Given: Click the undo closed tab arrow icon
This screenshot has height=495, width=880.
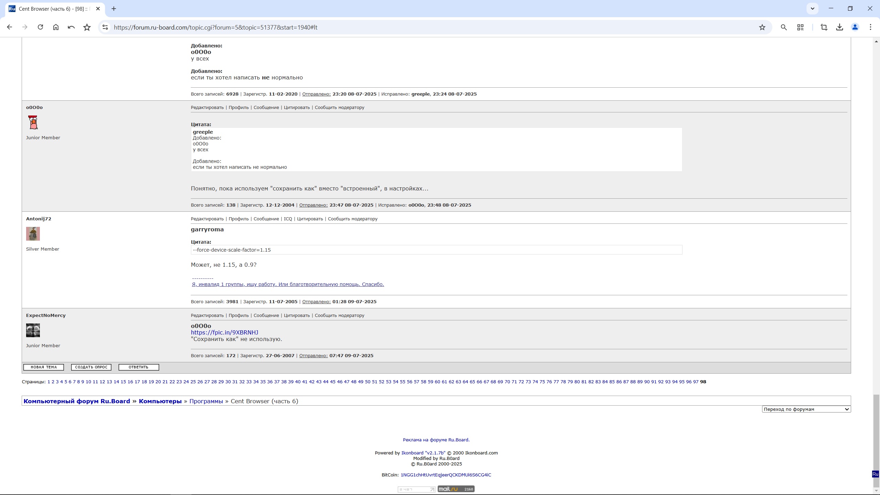Looking at the screenshot, I should 71,27.
